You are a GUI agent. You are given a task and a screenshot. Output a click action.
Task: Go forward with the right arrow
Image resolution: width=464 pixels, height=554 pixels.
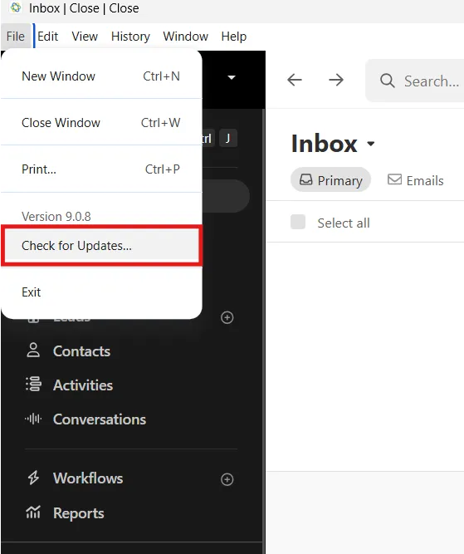336,80
